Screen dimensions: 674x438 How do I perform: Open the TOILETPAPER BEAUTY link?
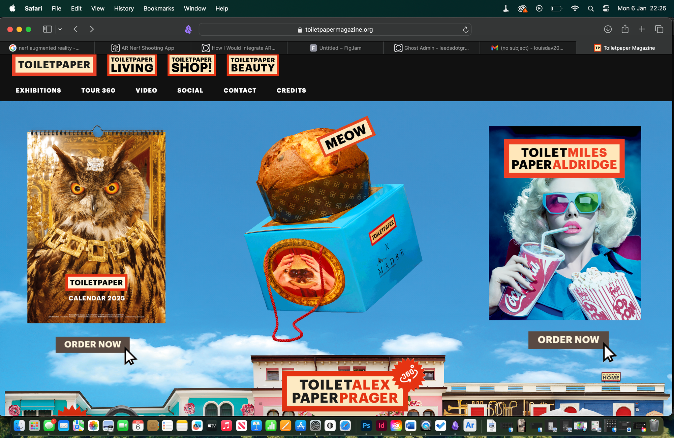(x=253, y=65)
